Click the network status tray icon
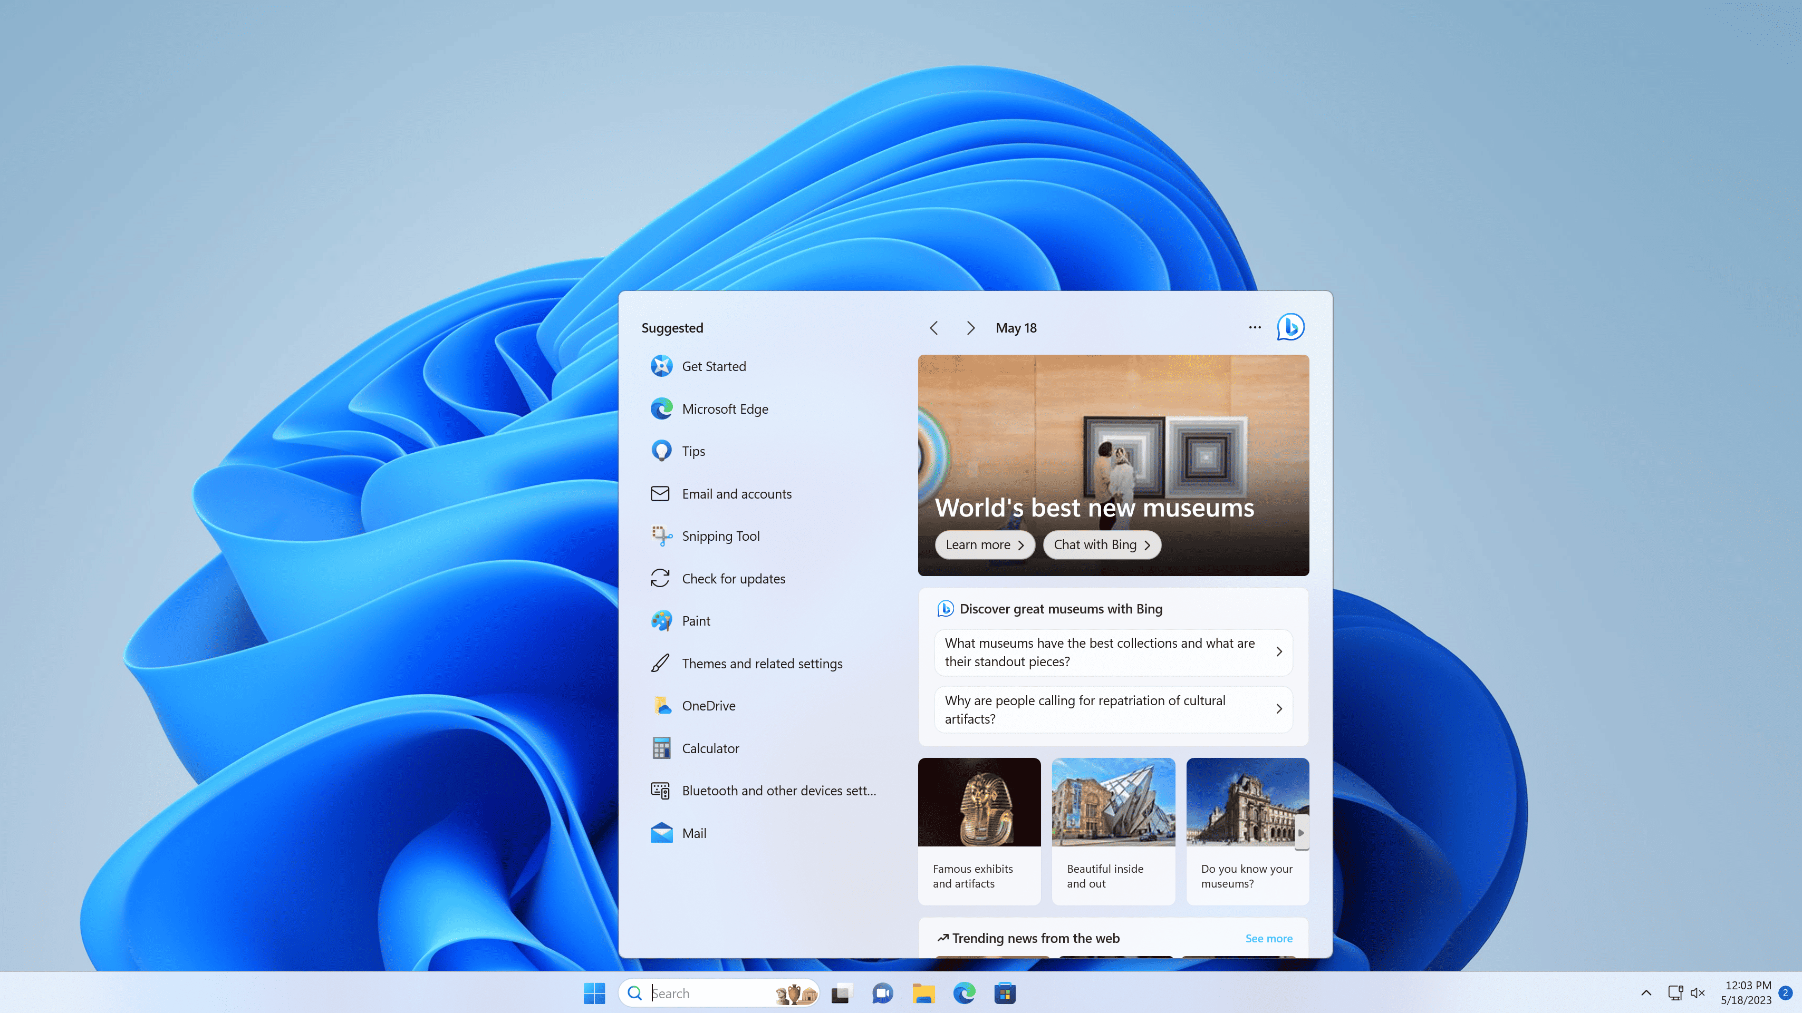The image size is (1802, 1013). (1675, 993)
